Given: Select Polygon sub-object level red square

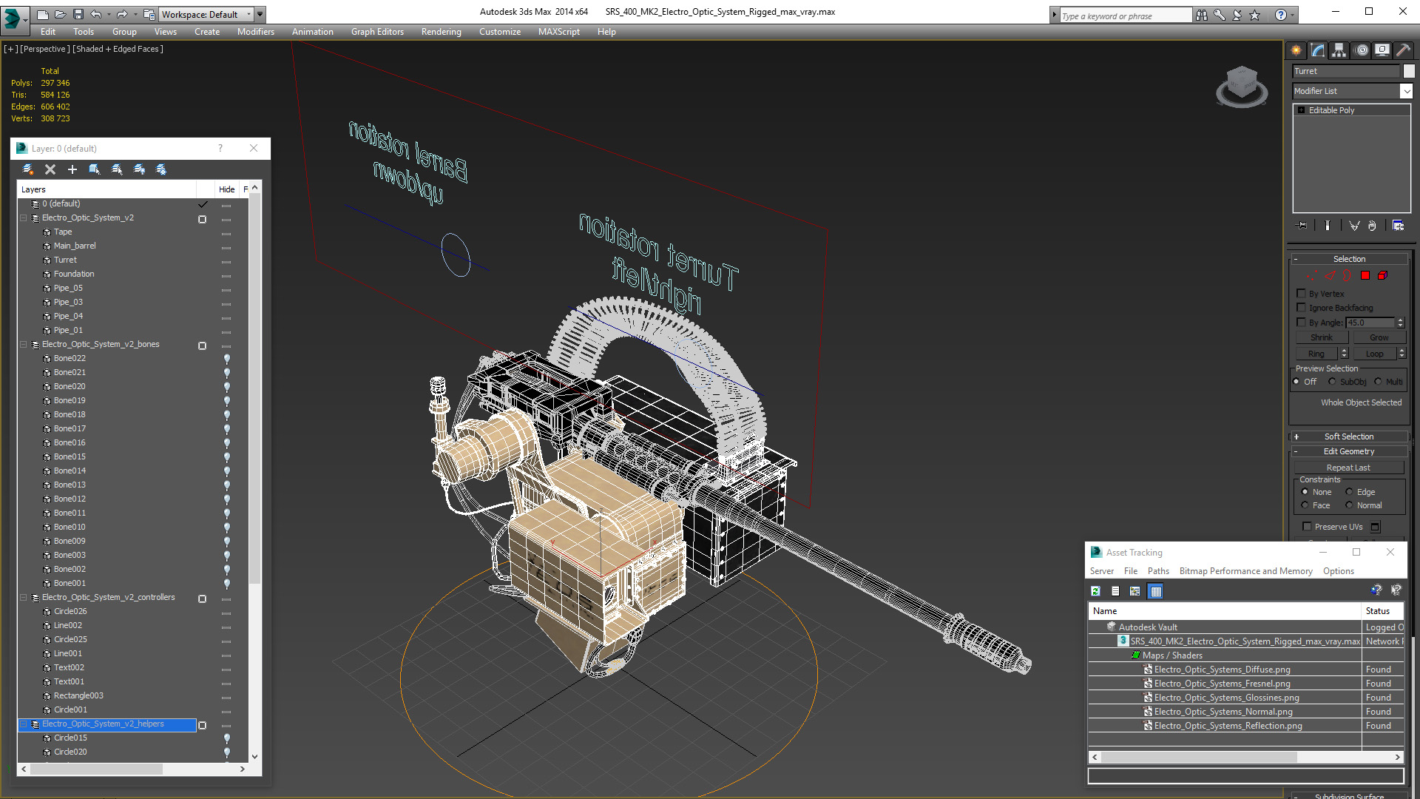Looking at the screenshot, I should pyautogui.click(x=1365, y=275).
